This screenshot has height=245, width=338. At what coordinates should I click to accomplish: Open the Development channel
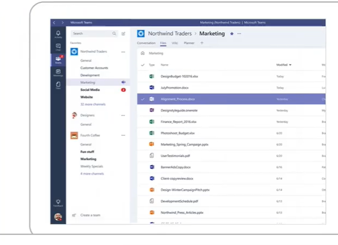tap(90, 75)
